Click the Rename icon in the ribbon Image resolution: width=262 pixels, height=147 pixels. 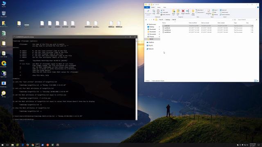(187, 12)
